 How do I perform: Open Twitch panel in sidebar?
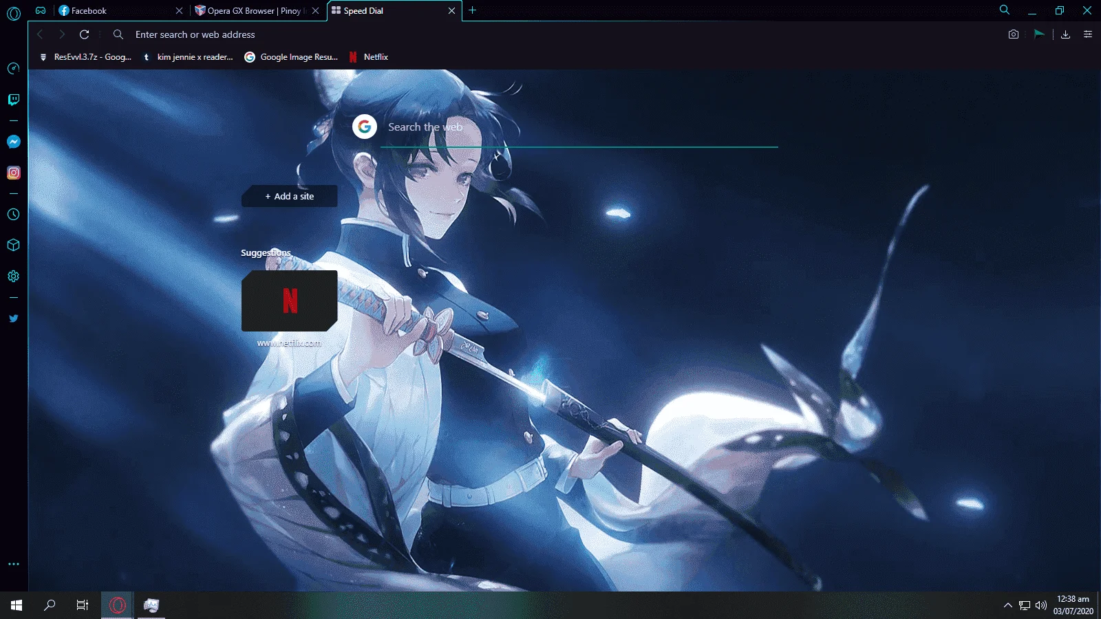13,100
